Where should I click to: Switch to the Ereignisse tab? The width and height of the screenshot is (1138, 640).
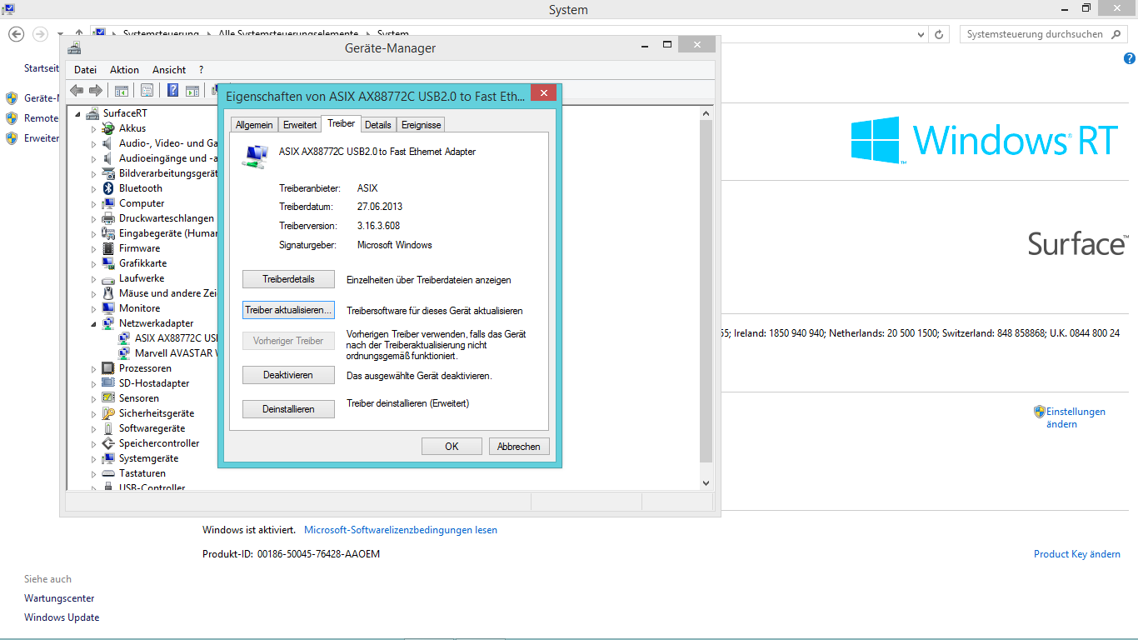coord(421,125)
